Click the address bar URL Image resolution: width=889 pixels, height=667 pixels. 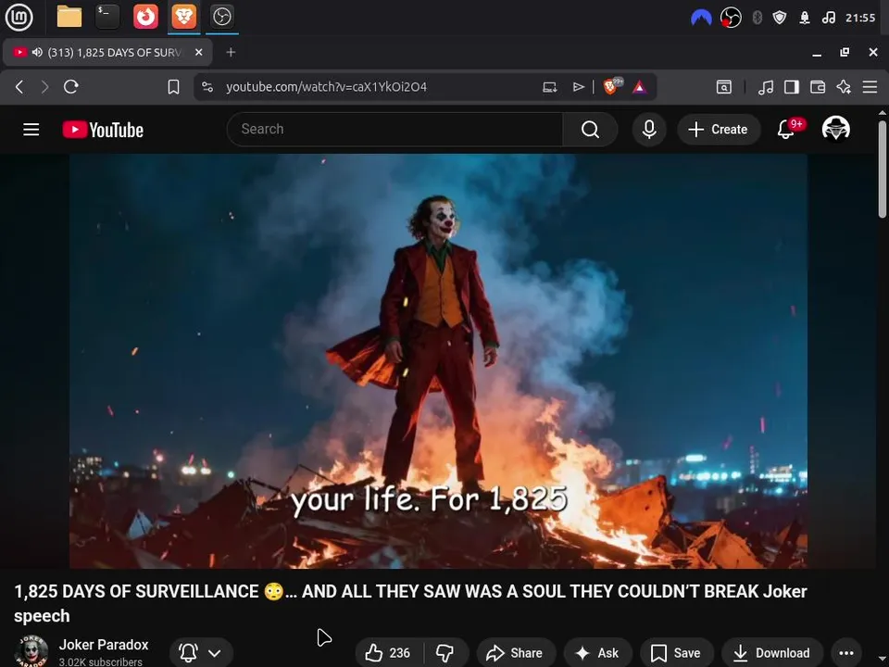[x=326, y=87]
